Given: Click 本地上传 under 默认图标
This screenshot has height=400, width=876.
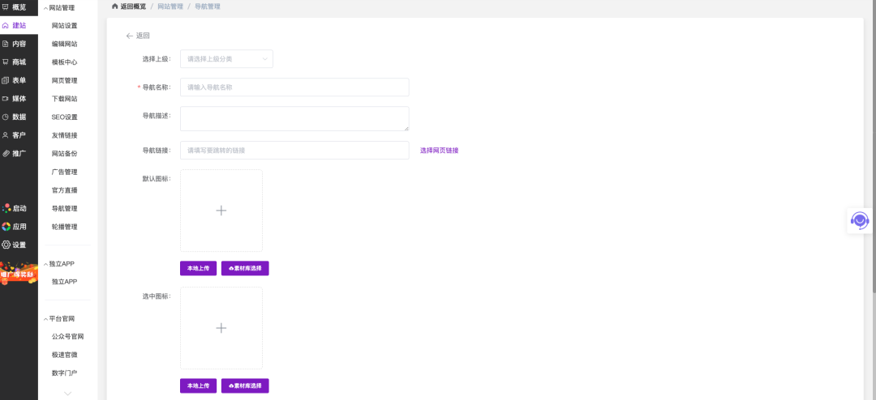Looking at the screenshot, I should coord(199,268).
